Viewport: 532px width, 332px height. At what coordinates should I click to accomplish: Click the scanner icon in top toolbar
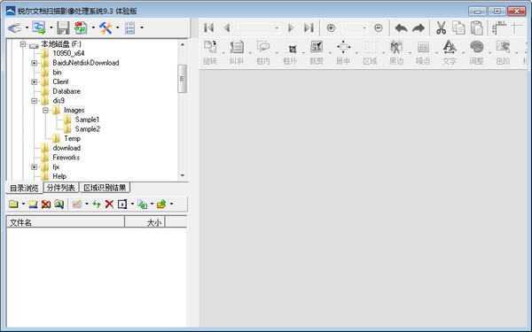click(x=14, y=27)
